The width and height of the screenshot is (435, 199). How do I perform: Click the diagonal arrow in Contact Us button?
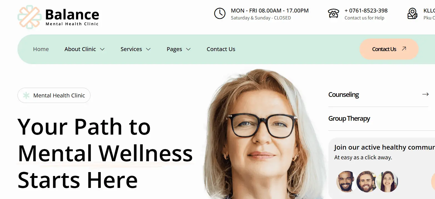(404, 49)
